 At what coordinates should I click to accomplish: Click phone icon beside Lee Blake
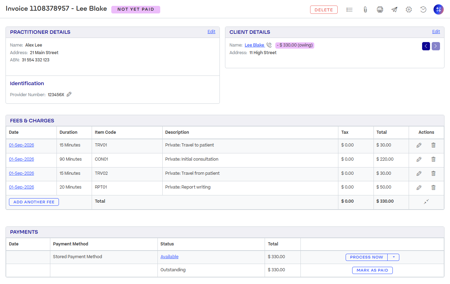(x=269, y=45)
